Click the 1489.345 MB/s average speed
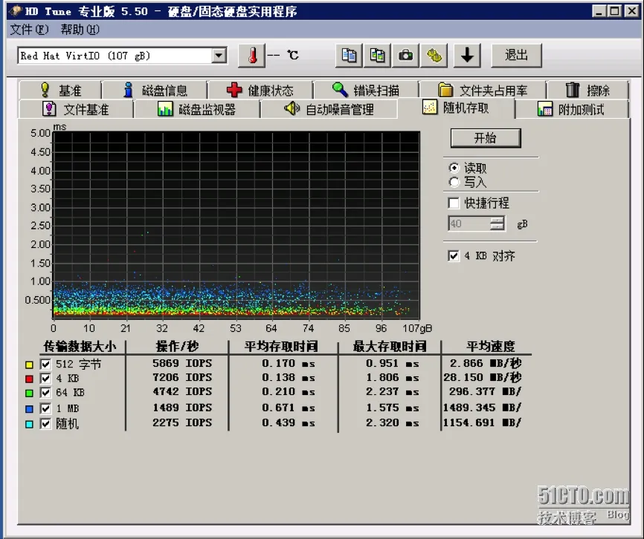 pyautogui.click(x=482, y=408)
